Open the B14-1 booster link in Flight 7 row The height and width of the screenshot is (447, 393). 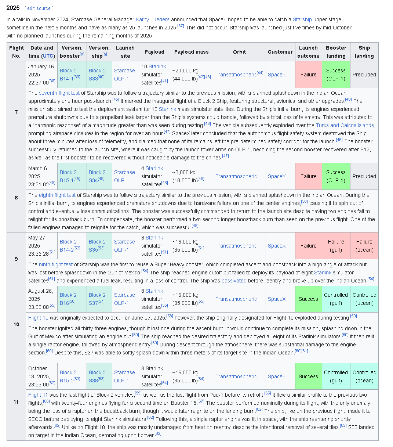pos(66,79)
